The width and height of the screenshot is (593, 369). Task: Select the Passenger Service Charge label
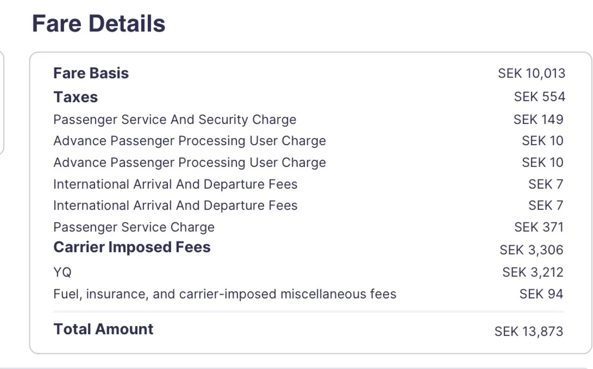pyautogui.click(x=134, y=227)
